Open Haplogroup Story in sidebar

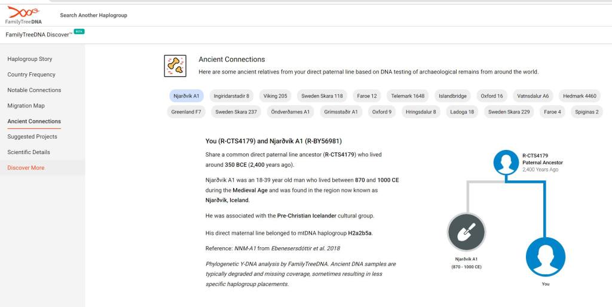click(30, 59)
